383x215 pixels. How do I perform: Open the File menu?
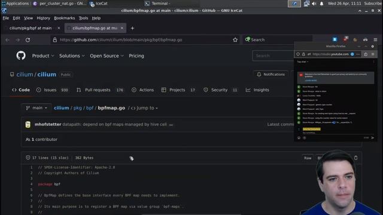pyautogui.click(x=6, y=18)
